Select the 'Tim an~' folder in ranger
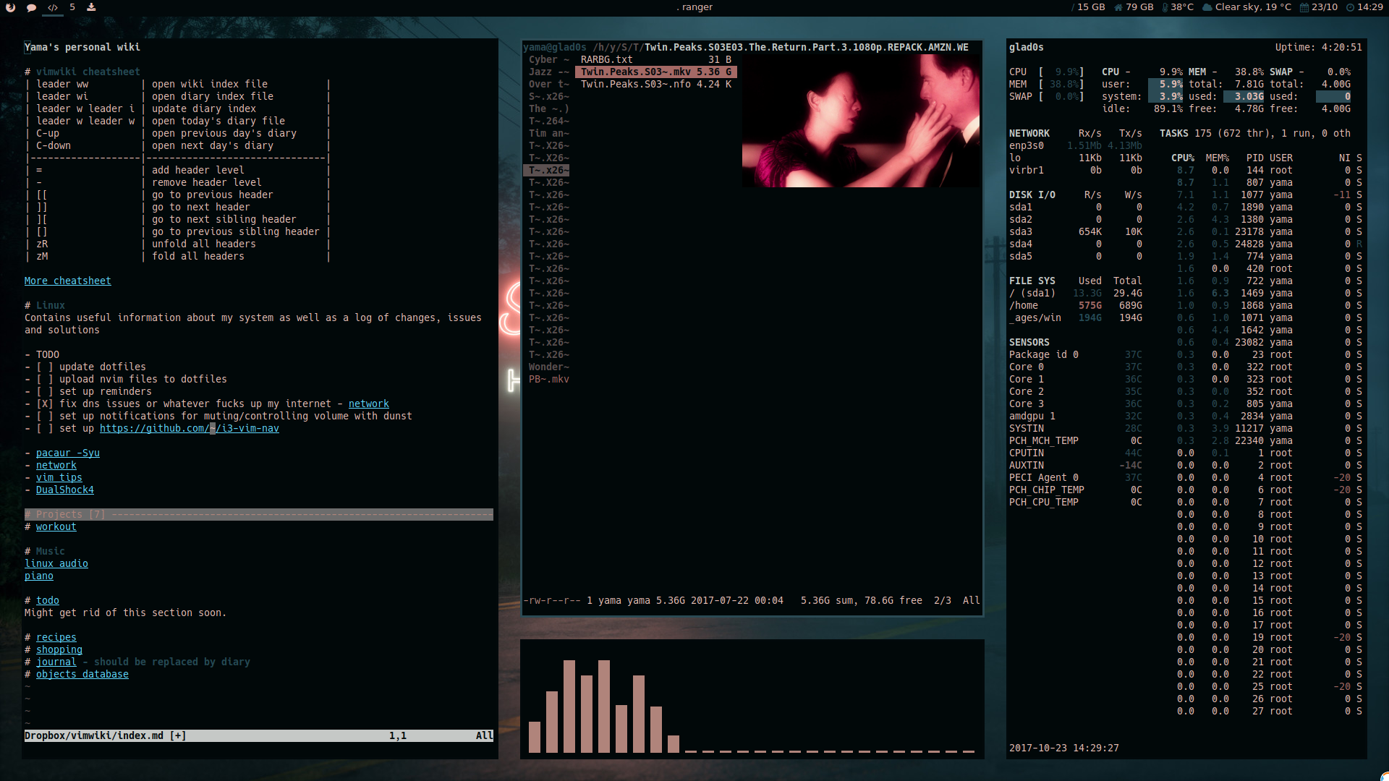The height and width of the screenshot is (781, 1389). pyautogui.click(x=548, y=133)
